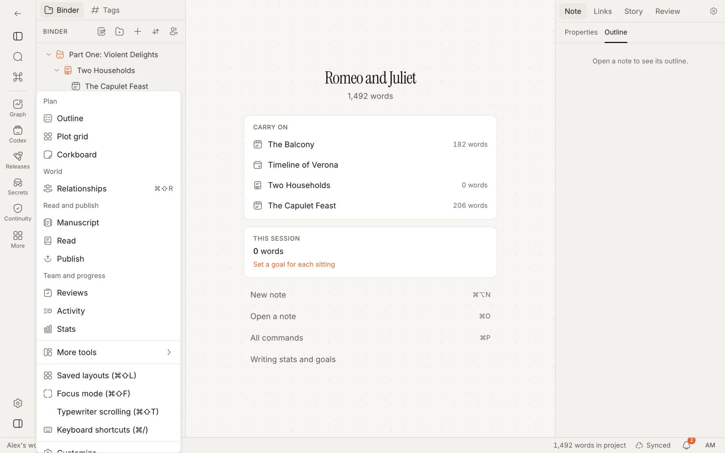Select Manuscript in the menu
Viewport: 725px width, 453px height.
pyautogui.click(x=108, y=223)
